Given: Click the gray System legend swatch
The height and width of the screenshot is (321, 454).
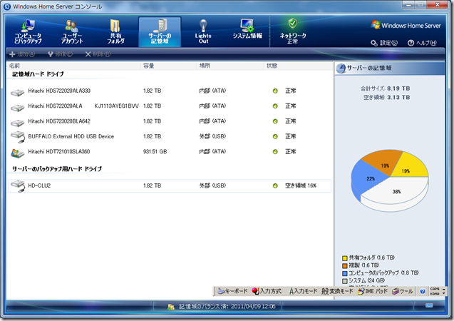Looking at the screenshot, I should [344, 281].
